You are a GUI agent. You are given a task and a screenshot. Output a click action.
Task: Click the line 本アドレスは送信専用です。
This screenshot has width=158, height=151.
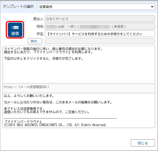24,109
